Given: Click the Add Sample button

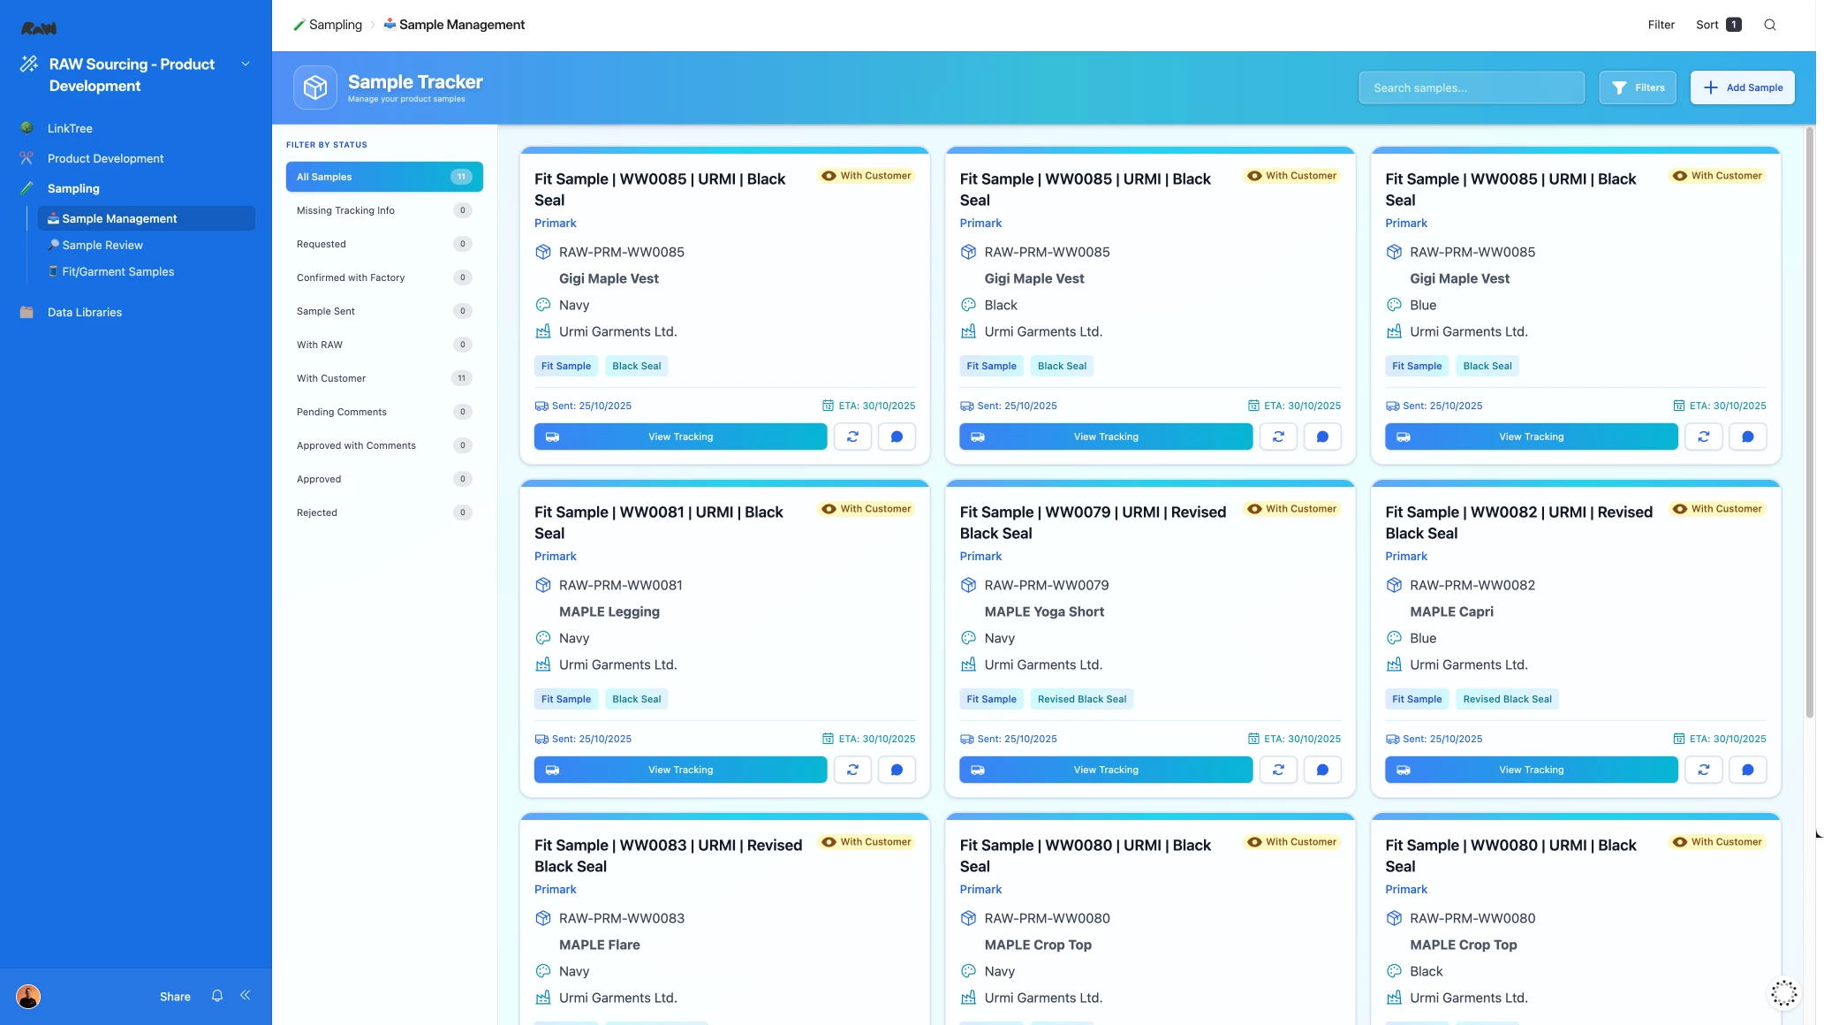Looking at the screenshot, I should (1742, 87).
